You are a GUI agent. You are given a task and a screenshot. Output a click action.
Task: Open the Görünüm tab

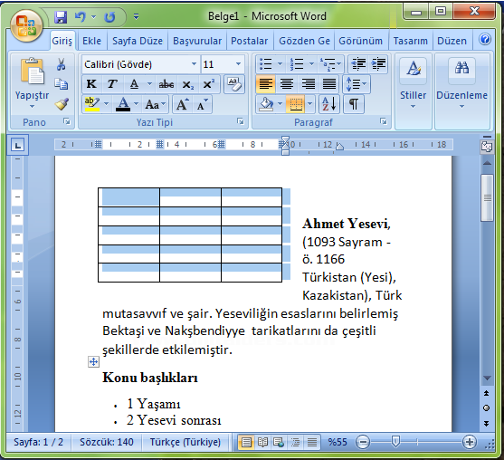click(x=360, y=41)
